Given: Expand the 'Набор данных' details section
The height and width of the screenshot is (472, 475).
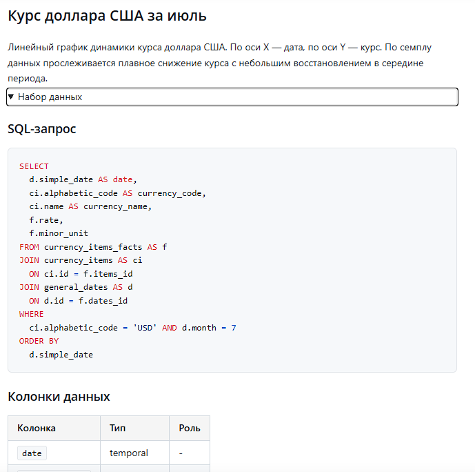Looking at the screenshot, I should click(x=232, y=97).
